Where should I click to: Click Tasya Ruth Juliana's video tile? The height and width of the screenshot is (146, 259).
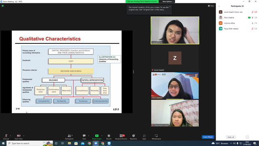tap(175, 113)
